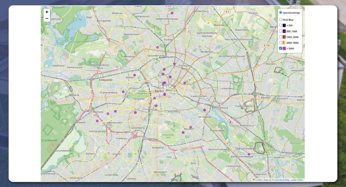The width and height of the screenshot is (346, 187).
Task: Select the openstreetmap base layer radio
Action: point(281,13)
